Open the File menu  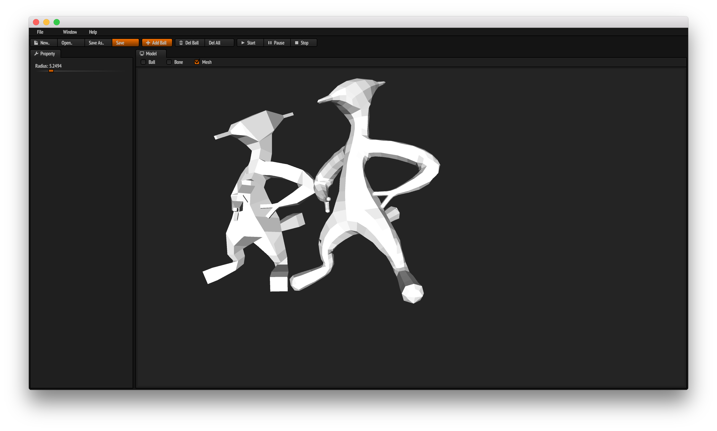(40, 32)
